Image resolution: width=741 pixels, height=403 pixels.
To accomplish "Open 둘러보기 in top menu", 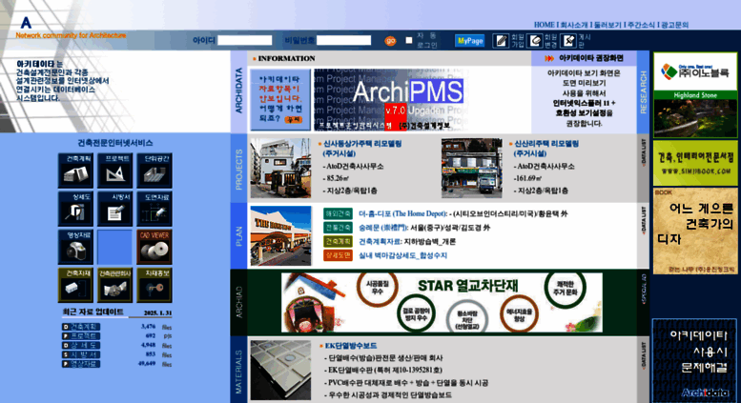I will (x=607, y=25).
